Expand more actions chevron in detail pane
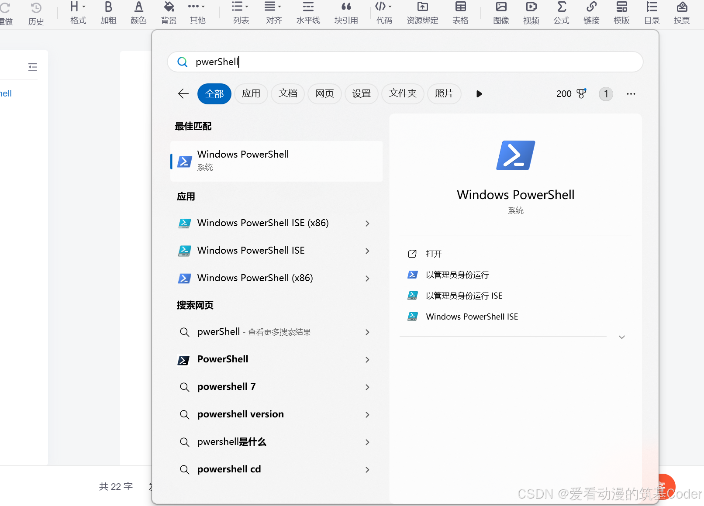Viewport: 704px width, 506px height. [622, 337]
